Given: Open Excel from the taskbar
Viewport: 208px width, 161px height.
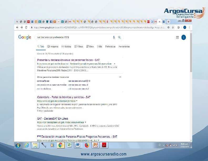Looking at the screenshot, I should pos(69,145).
